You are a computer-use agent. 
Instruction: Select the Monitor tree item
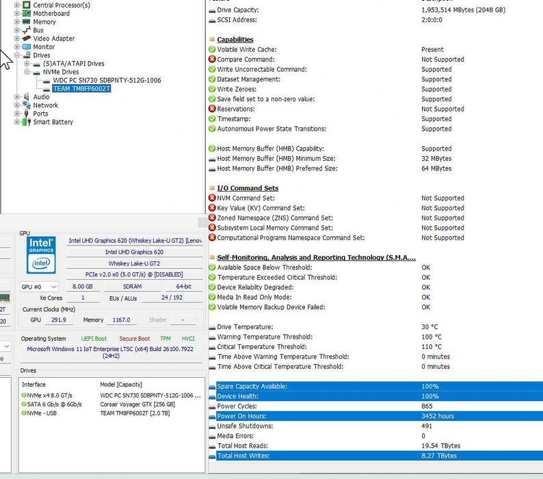(44, 47)
